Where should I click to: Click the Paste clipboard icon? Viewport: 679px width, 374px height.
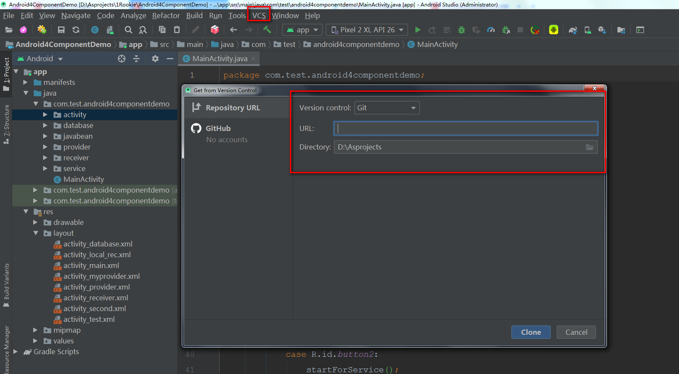[x=177, y=30]
